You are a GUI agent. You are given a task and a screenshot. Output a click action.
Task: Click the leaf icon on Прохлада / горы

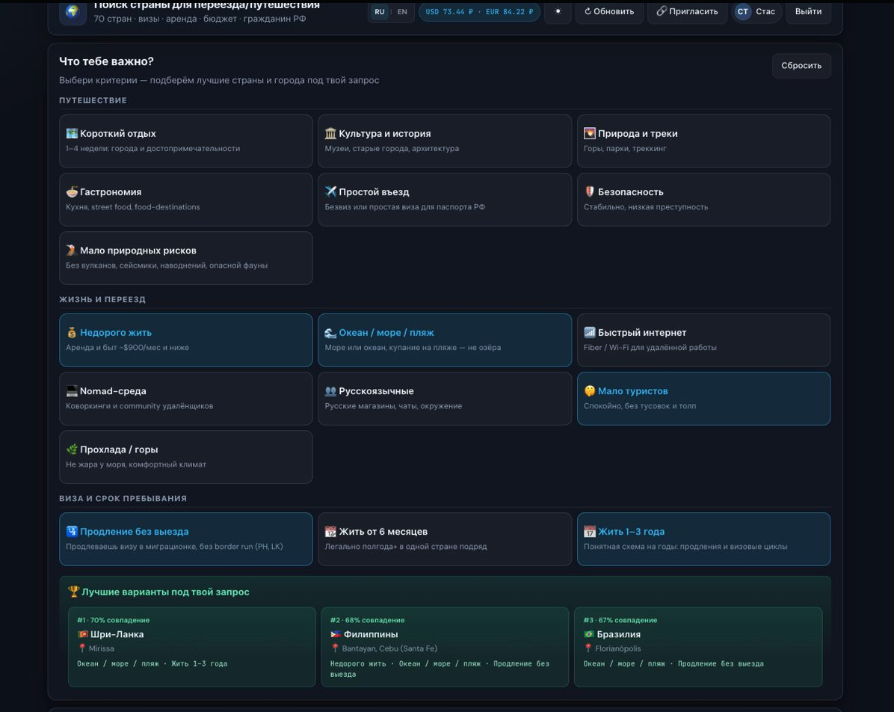point(72,449)
